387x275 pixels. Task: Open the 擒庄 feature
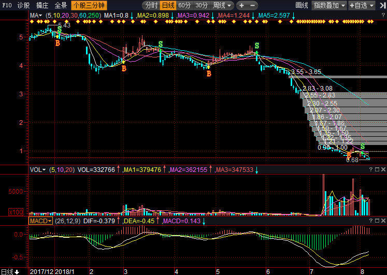click(42, 5)
